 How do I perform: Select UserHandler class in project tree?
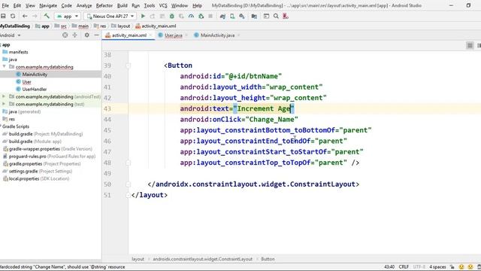coord(35,89)
